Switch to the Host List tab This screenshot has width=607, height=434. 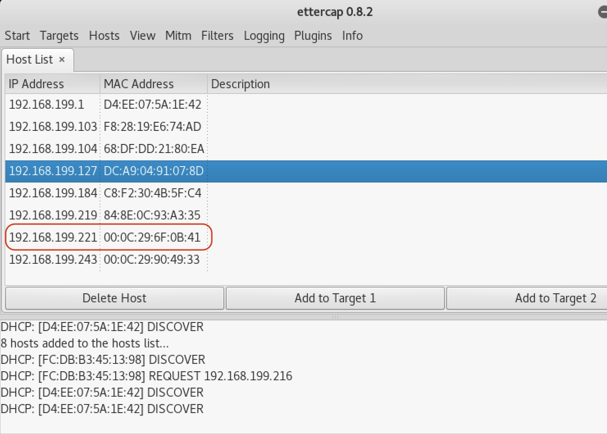30,60
